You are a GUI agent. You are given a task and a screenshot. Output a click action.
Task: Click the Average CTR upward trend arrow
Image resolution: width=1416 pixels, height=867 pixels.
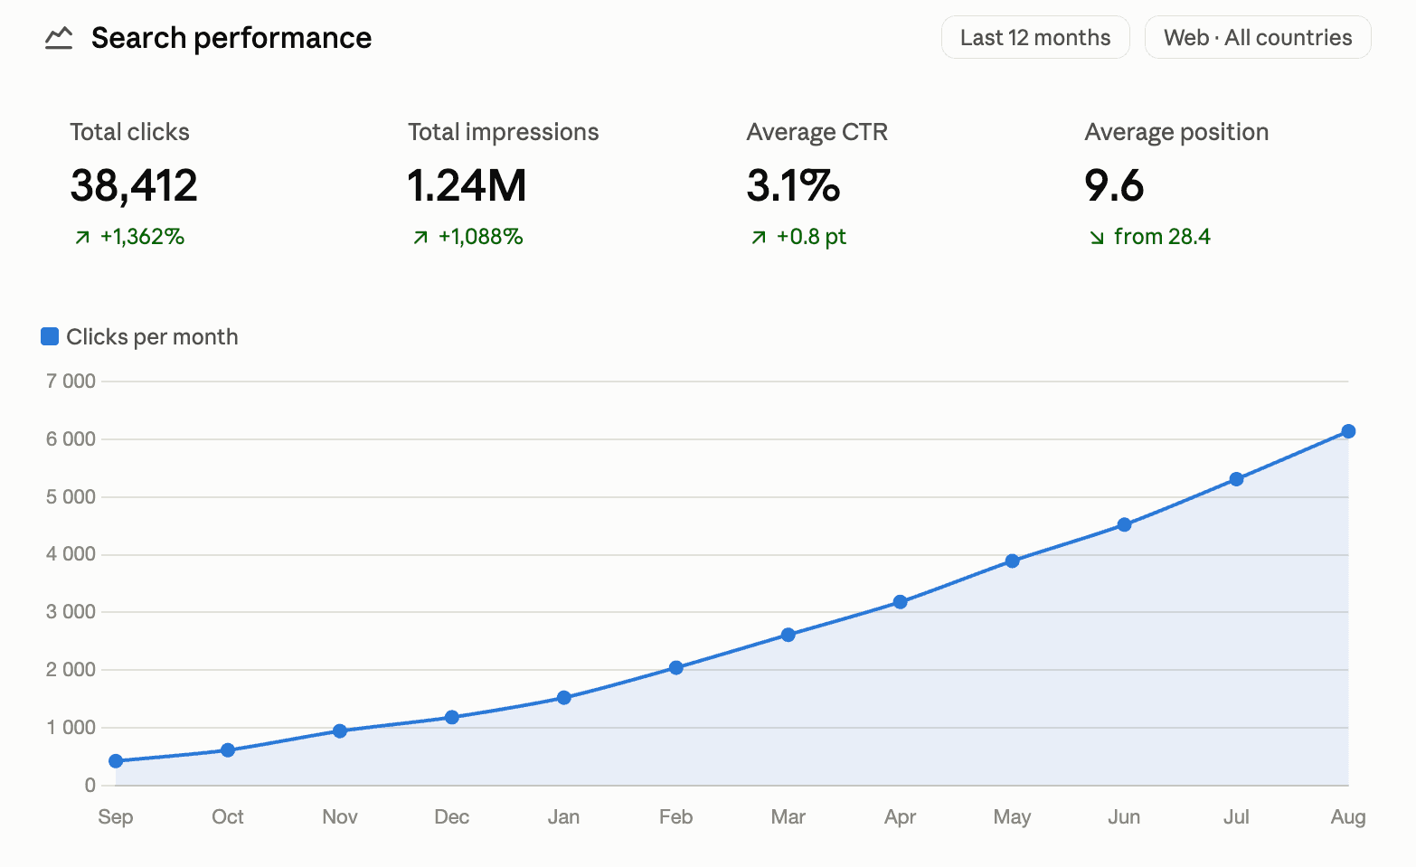coord(759,237)
